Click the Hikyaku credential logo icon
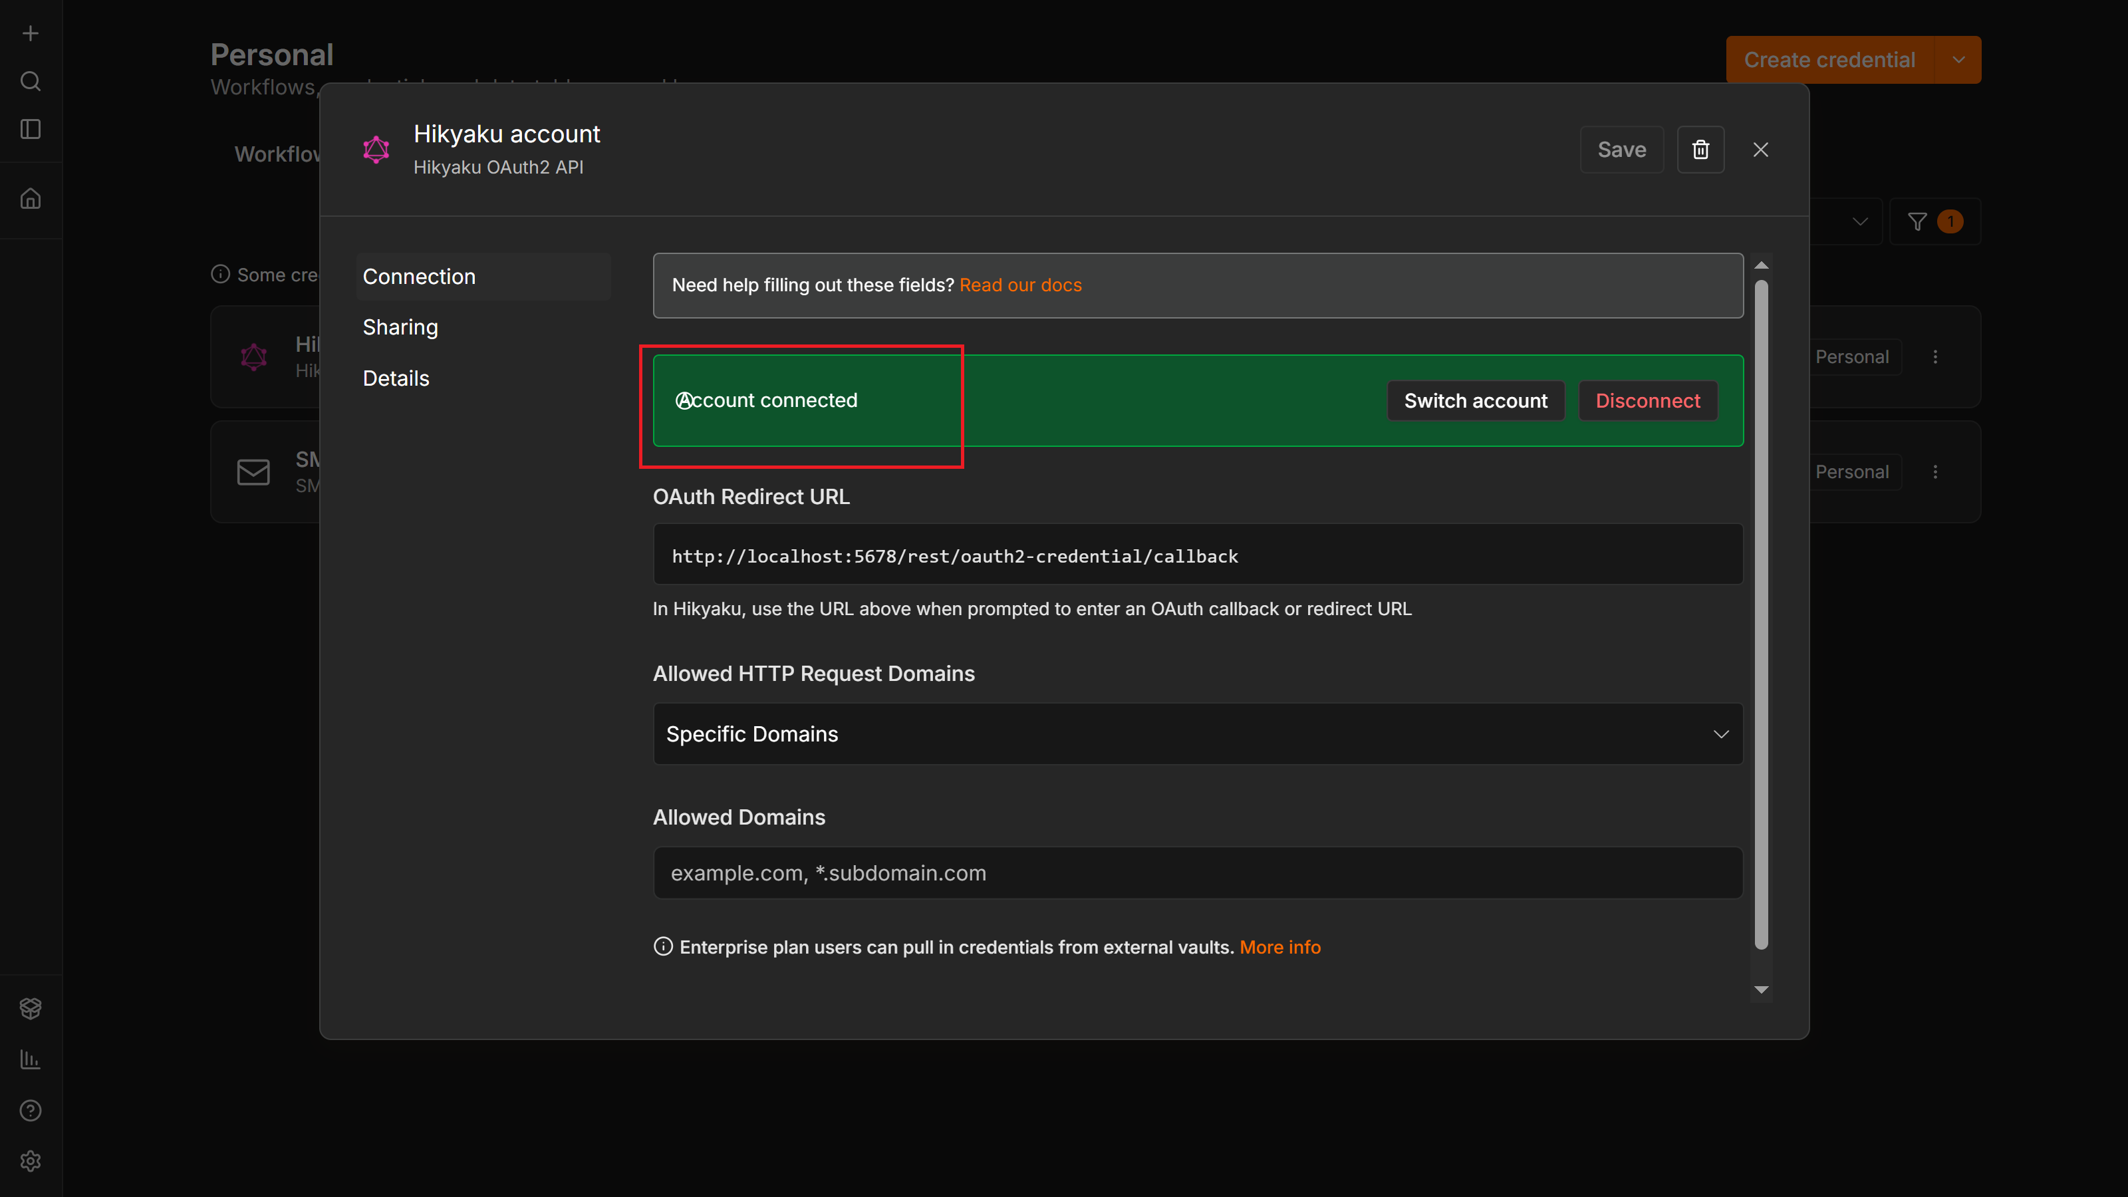 click(376, 150)
